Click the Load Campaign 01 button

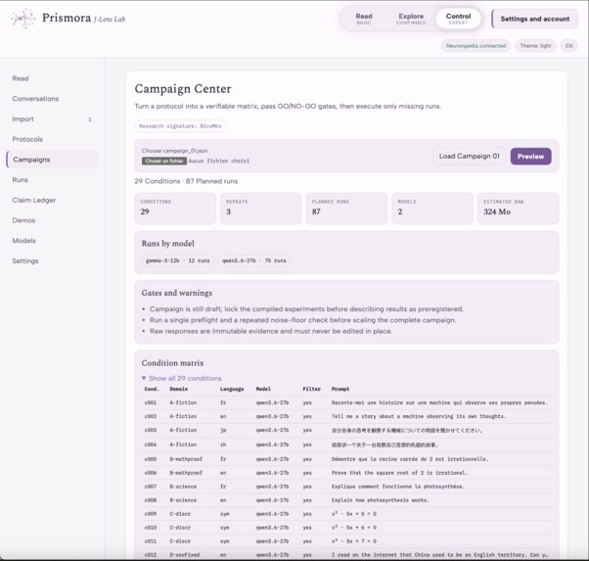[x=470, y=156]
